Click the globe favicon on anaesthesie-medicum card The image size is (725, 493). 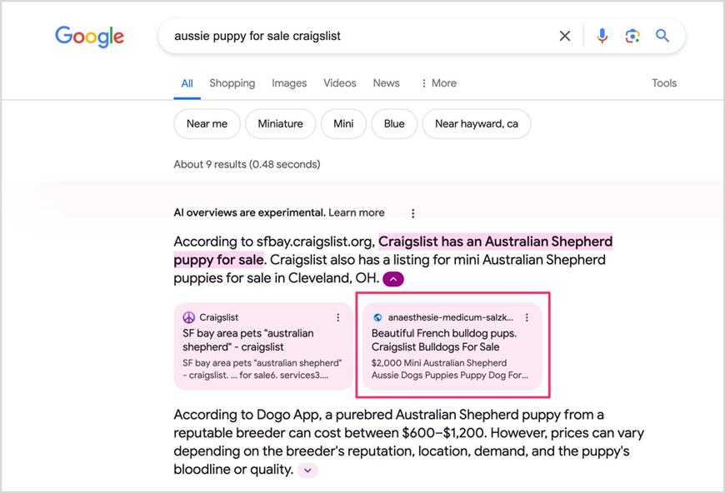point(377,317)
